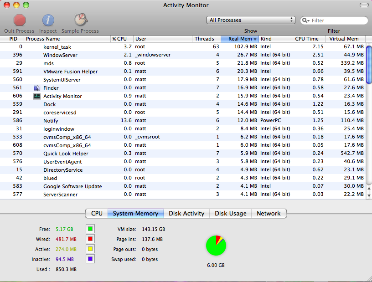
Task: Select the Quick Look Helper process
Action: coord(183,153)
